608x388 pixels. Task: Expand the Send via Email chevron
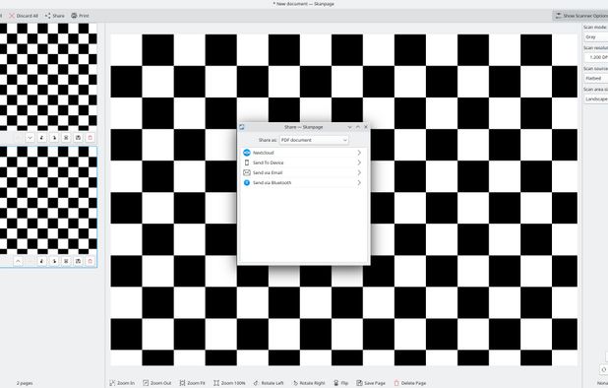point(359,172)
